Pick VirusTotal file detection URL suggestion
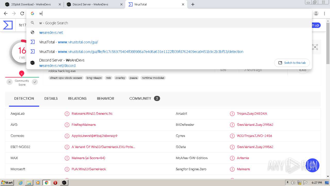Image resolution: width=330 pixels, height=186 pixels. [169, 52]
